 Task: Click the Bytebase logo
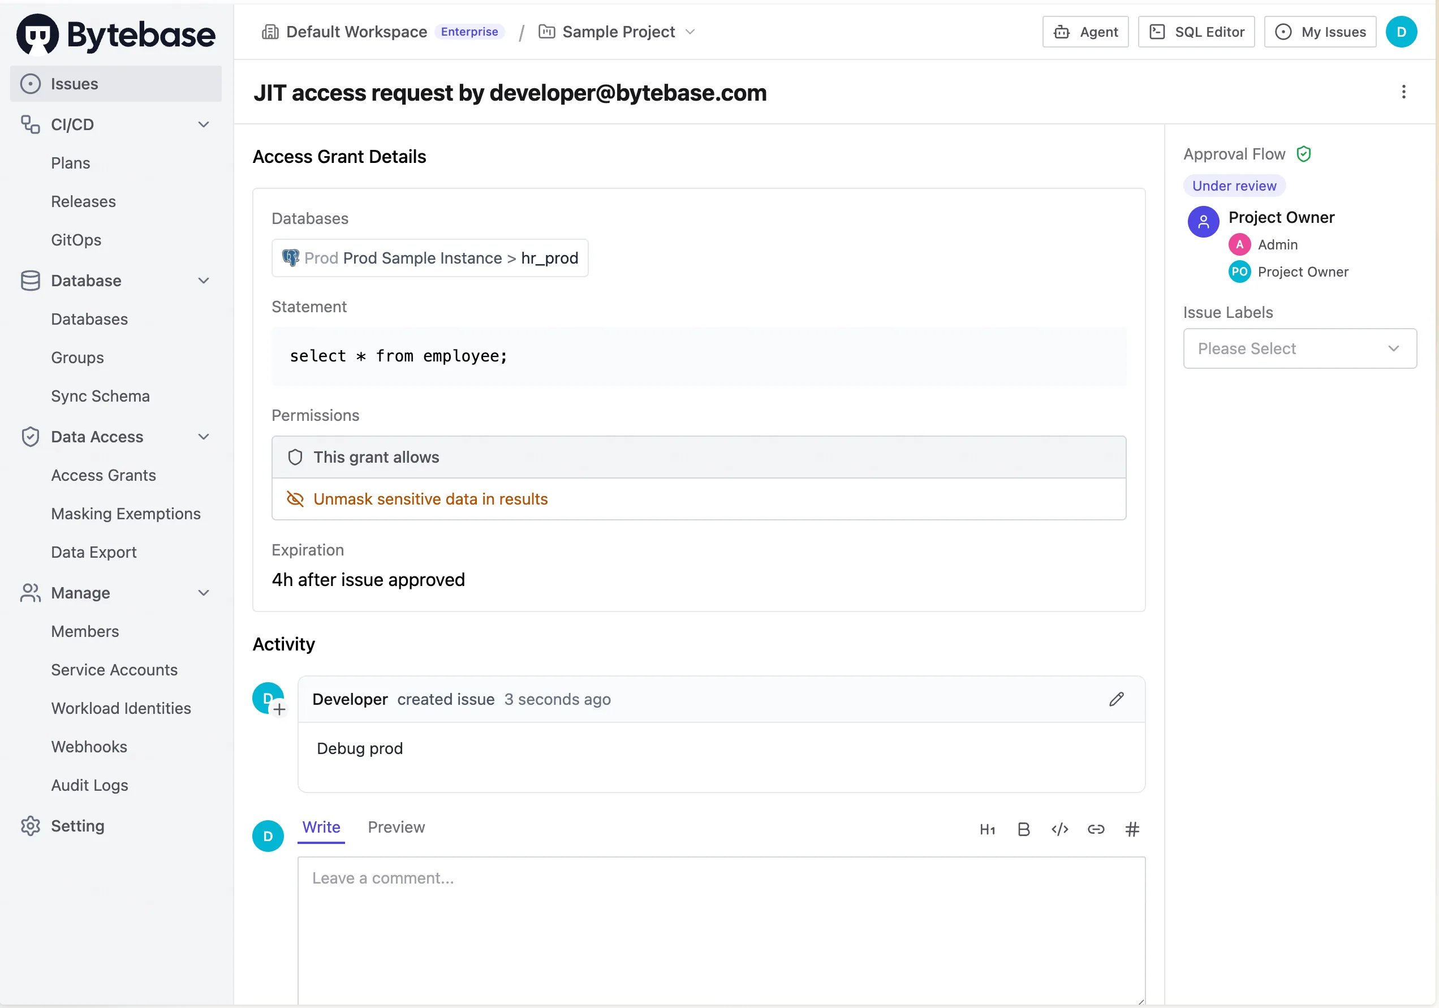116,34
